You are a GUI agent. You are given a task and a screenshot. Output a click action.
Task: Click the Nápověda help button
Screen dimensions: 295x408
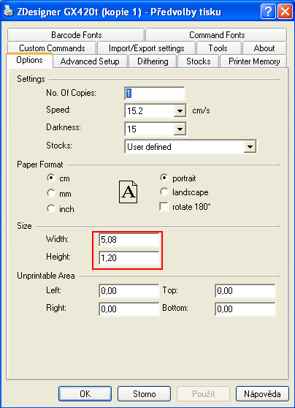click(262, 393)
